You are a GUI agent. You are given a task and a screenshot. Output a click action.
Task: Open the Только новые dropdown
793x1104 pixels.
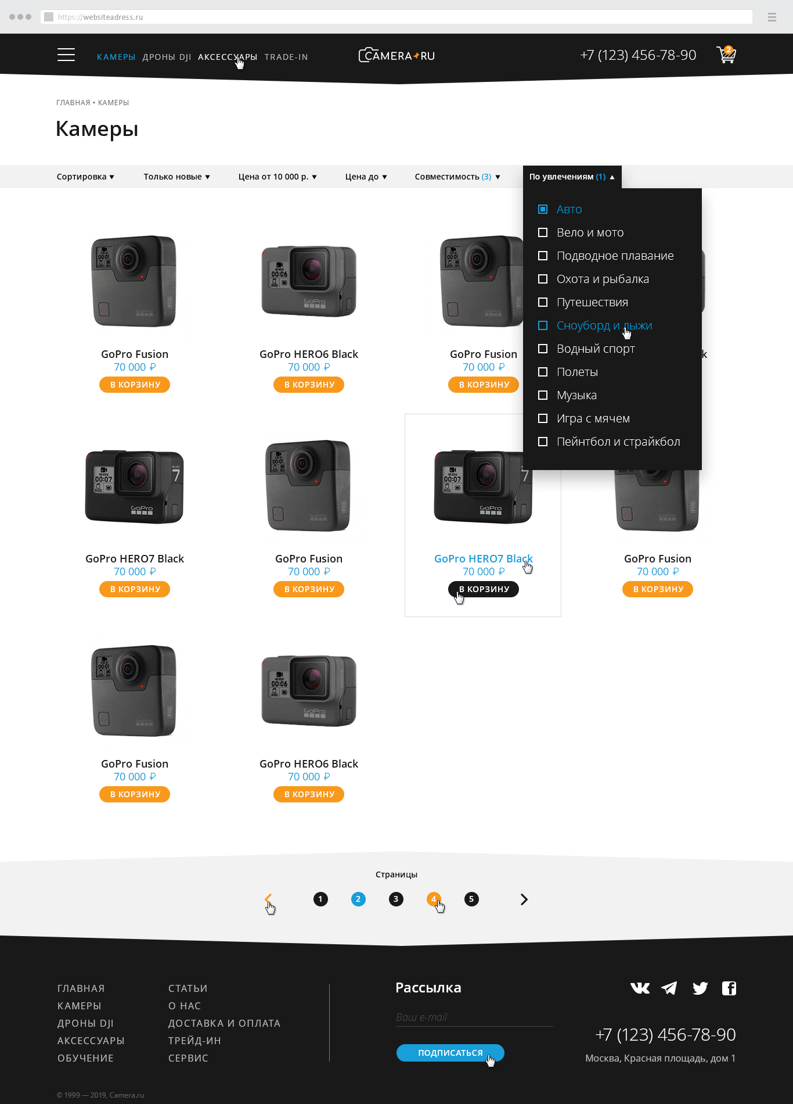click(x=177, y=177)
